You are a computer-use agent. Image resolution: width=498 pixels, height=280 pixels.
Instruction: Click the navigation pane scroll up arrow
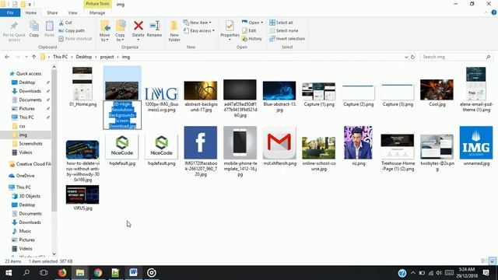coord(54,67)
